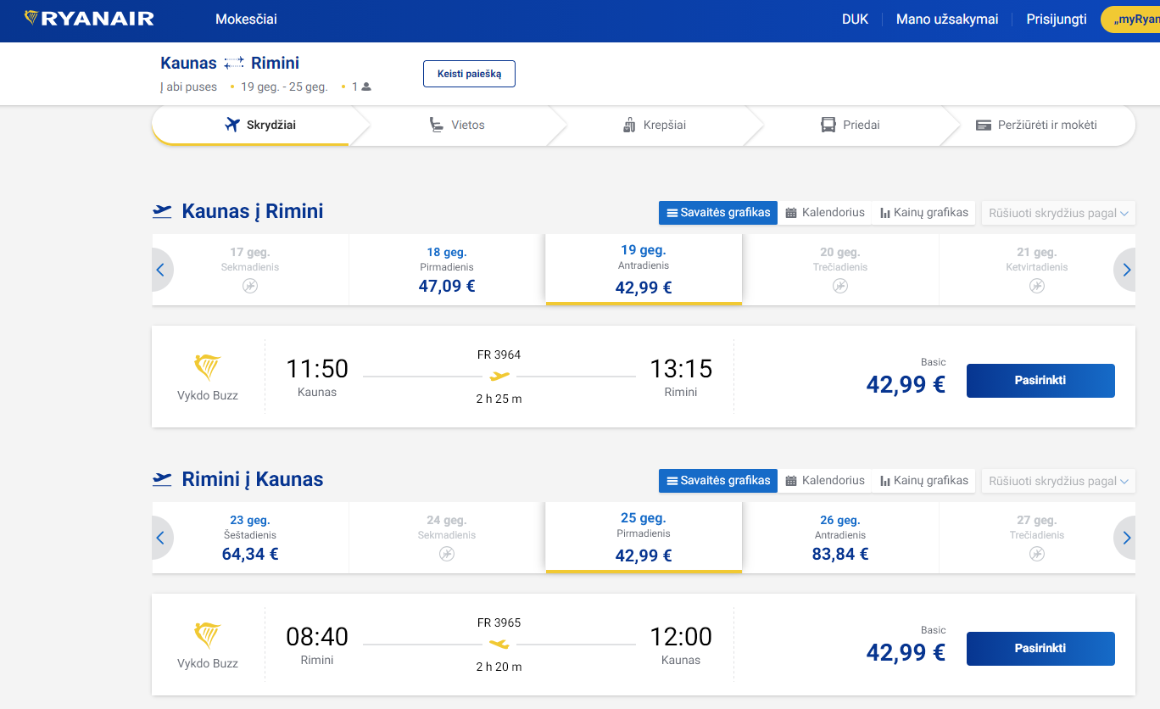This screenshot has width=1160, height=709.
Task: Show next dates for Kaunas to Rimini
Action: [x=1125, y=270]
